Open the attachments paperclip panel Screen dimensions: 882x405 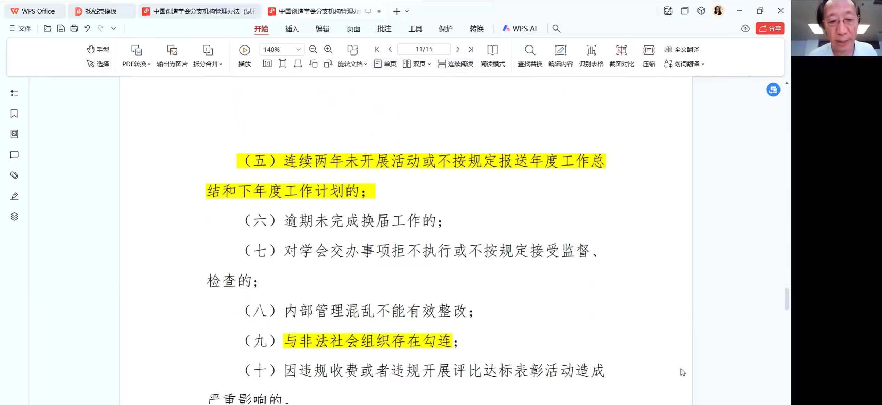point(14,175)
